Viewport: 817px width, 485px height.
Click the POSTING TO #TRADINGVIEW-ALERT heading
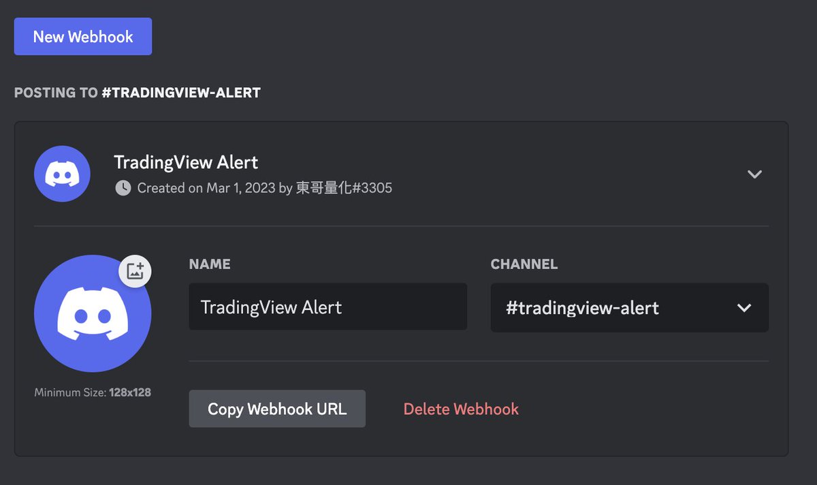point(138,92)
